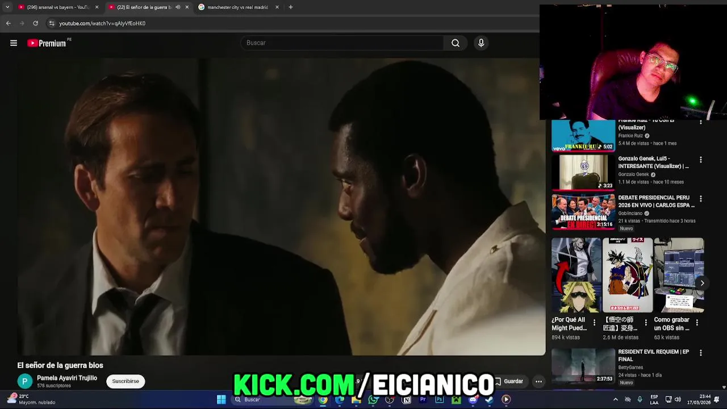Switch to the arsenal vs bayern tab
This screenshot has height=409, width=727.
[x=58, y=7]
